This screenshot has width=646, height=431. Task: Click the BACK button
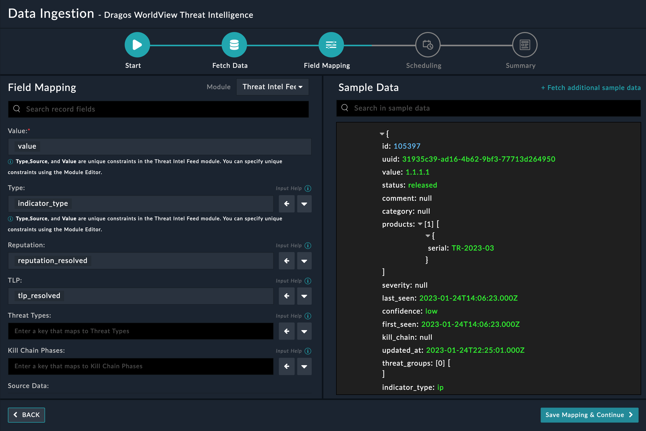coord(26,415)
